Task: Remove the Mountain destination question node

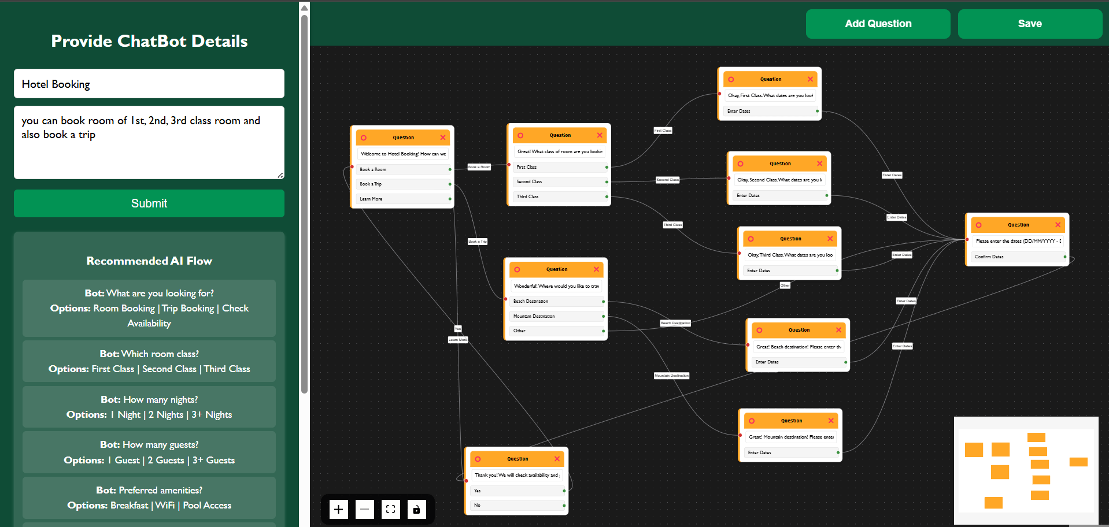Action: pos(831,421)
